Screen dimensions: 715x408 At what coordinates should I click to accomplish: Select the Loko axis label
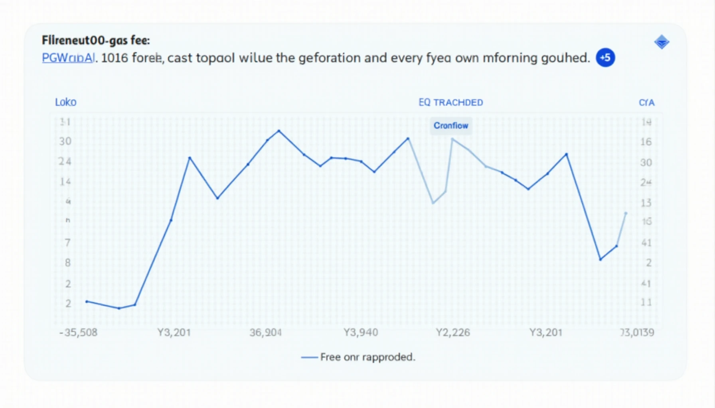(x=65, y=102)
